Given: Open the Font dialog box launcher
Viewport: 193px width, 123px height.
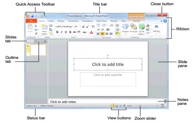Looking at the screenshot, I should point(94,37).
